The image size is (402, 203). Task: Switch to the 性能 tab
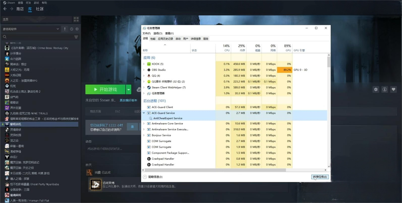153,39
